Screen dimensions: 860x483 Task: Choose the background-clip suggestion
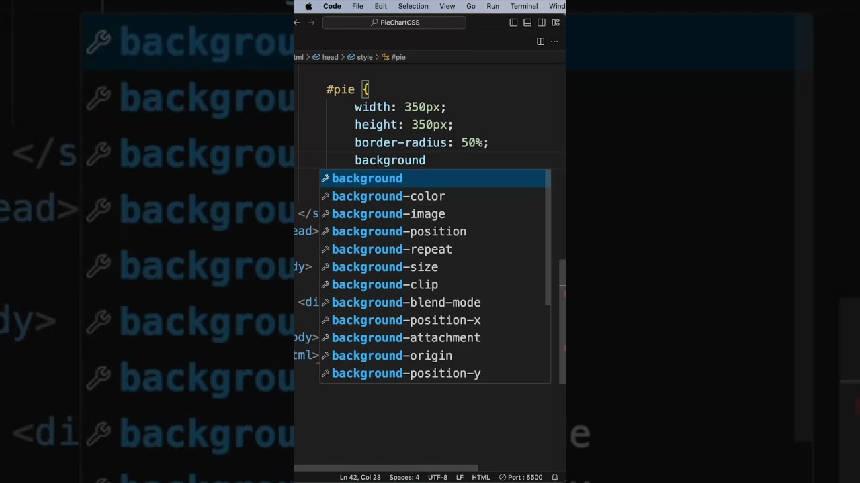click(x=435, y=285)
